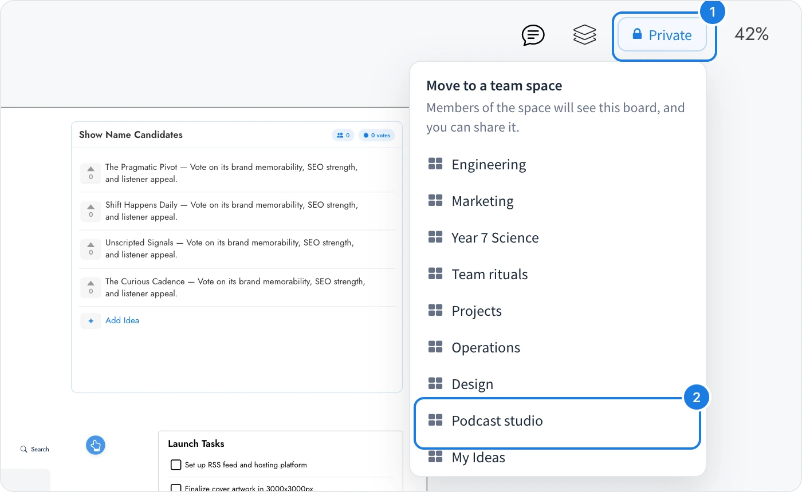Choose the Team rituals space
802x492 pixels.
[557, 274]
